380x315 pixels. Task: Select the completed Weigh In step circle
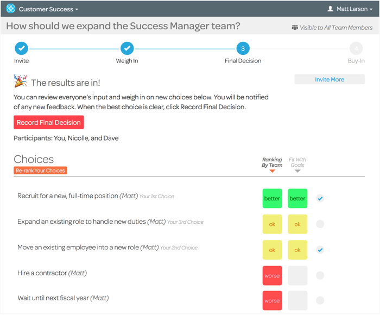(127, 48)
